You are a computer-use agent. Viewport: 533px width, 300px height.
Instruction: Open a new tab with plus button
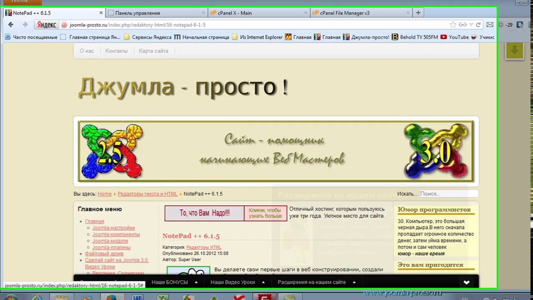tap(418, 12)
